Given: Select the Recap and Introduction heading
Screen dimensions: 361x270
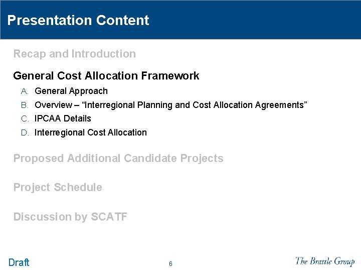Looking at the screenshot, I should [75, 54].
